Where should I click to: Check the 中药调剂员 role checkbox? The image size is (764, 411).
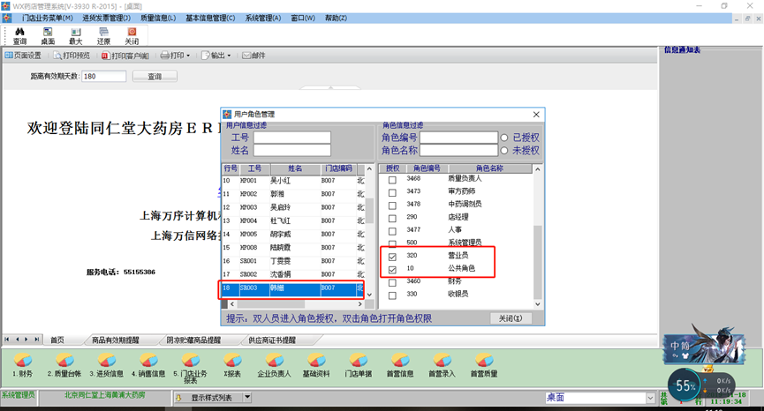point(392,205)
